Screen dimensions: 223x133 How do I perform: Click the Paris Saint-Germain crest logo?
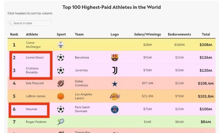tap(114, 109)
